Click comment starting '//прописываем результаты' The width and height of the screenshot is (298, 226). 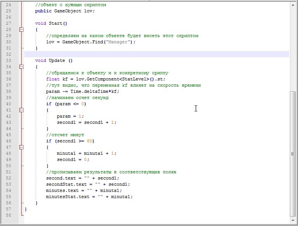pos(111,172)
